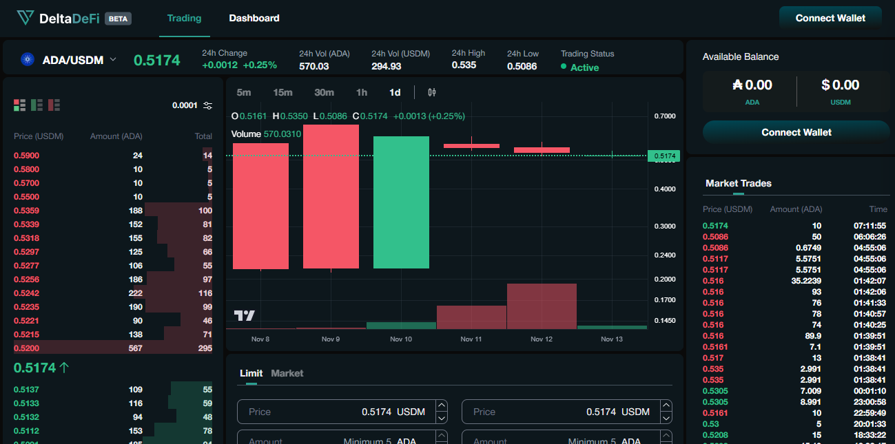The height and width of the screenshot is (444, 895).
Task: Expand the ADA/USDM trading pair dropdown
Action: click(113, 60)
